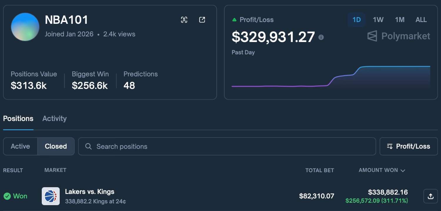
Task: Switch to Active positions
Action: (x=20, y=146)
